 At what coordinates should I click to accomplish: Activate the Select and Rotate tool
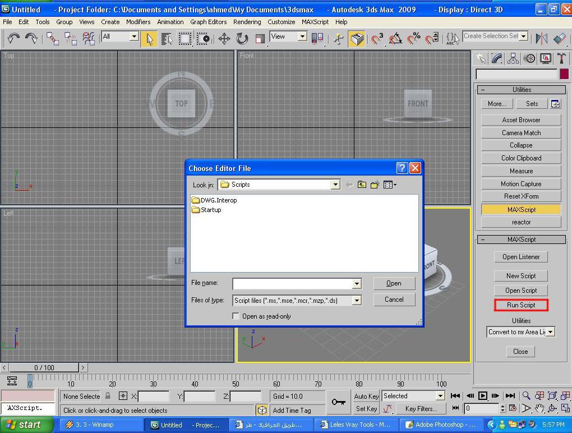click(242, 39)
